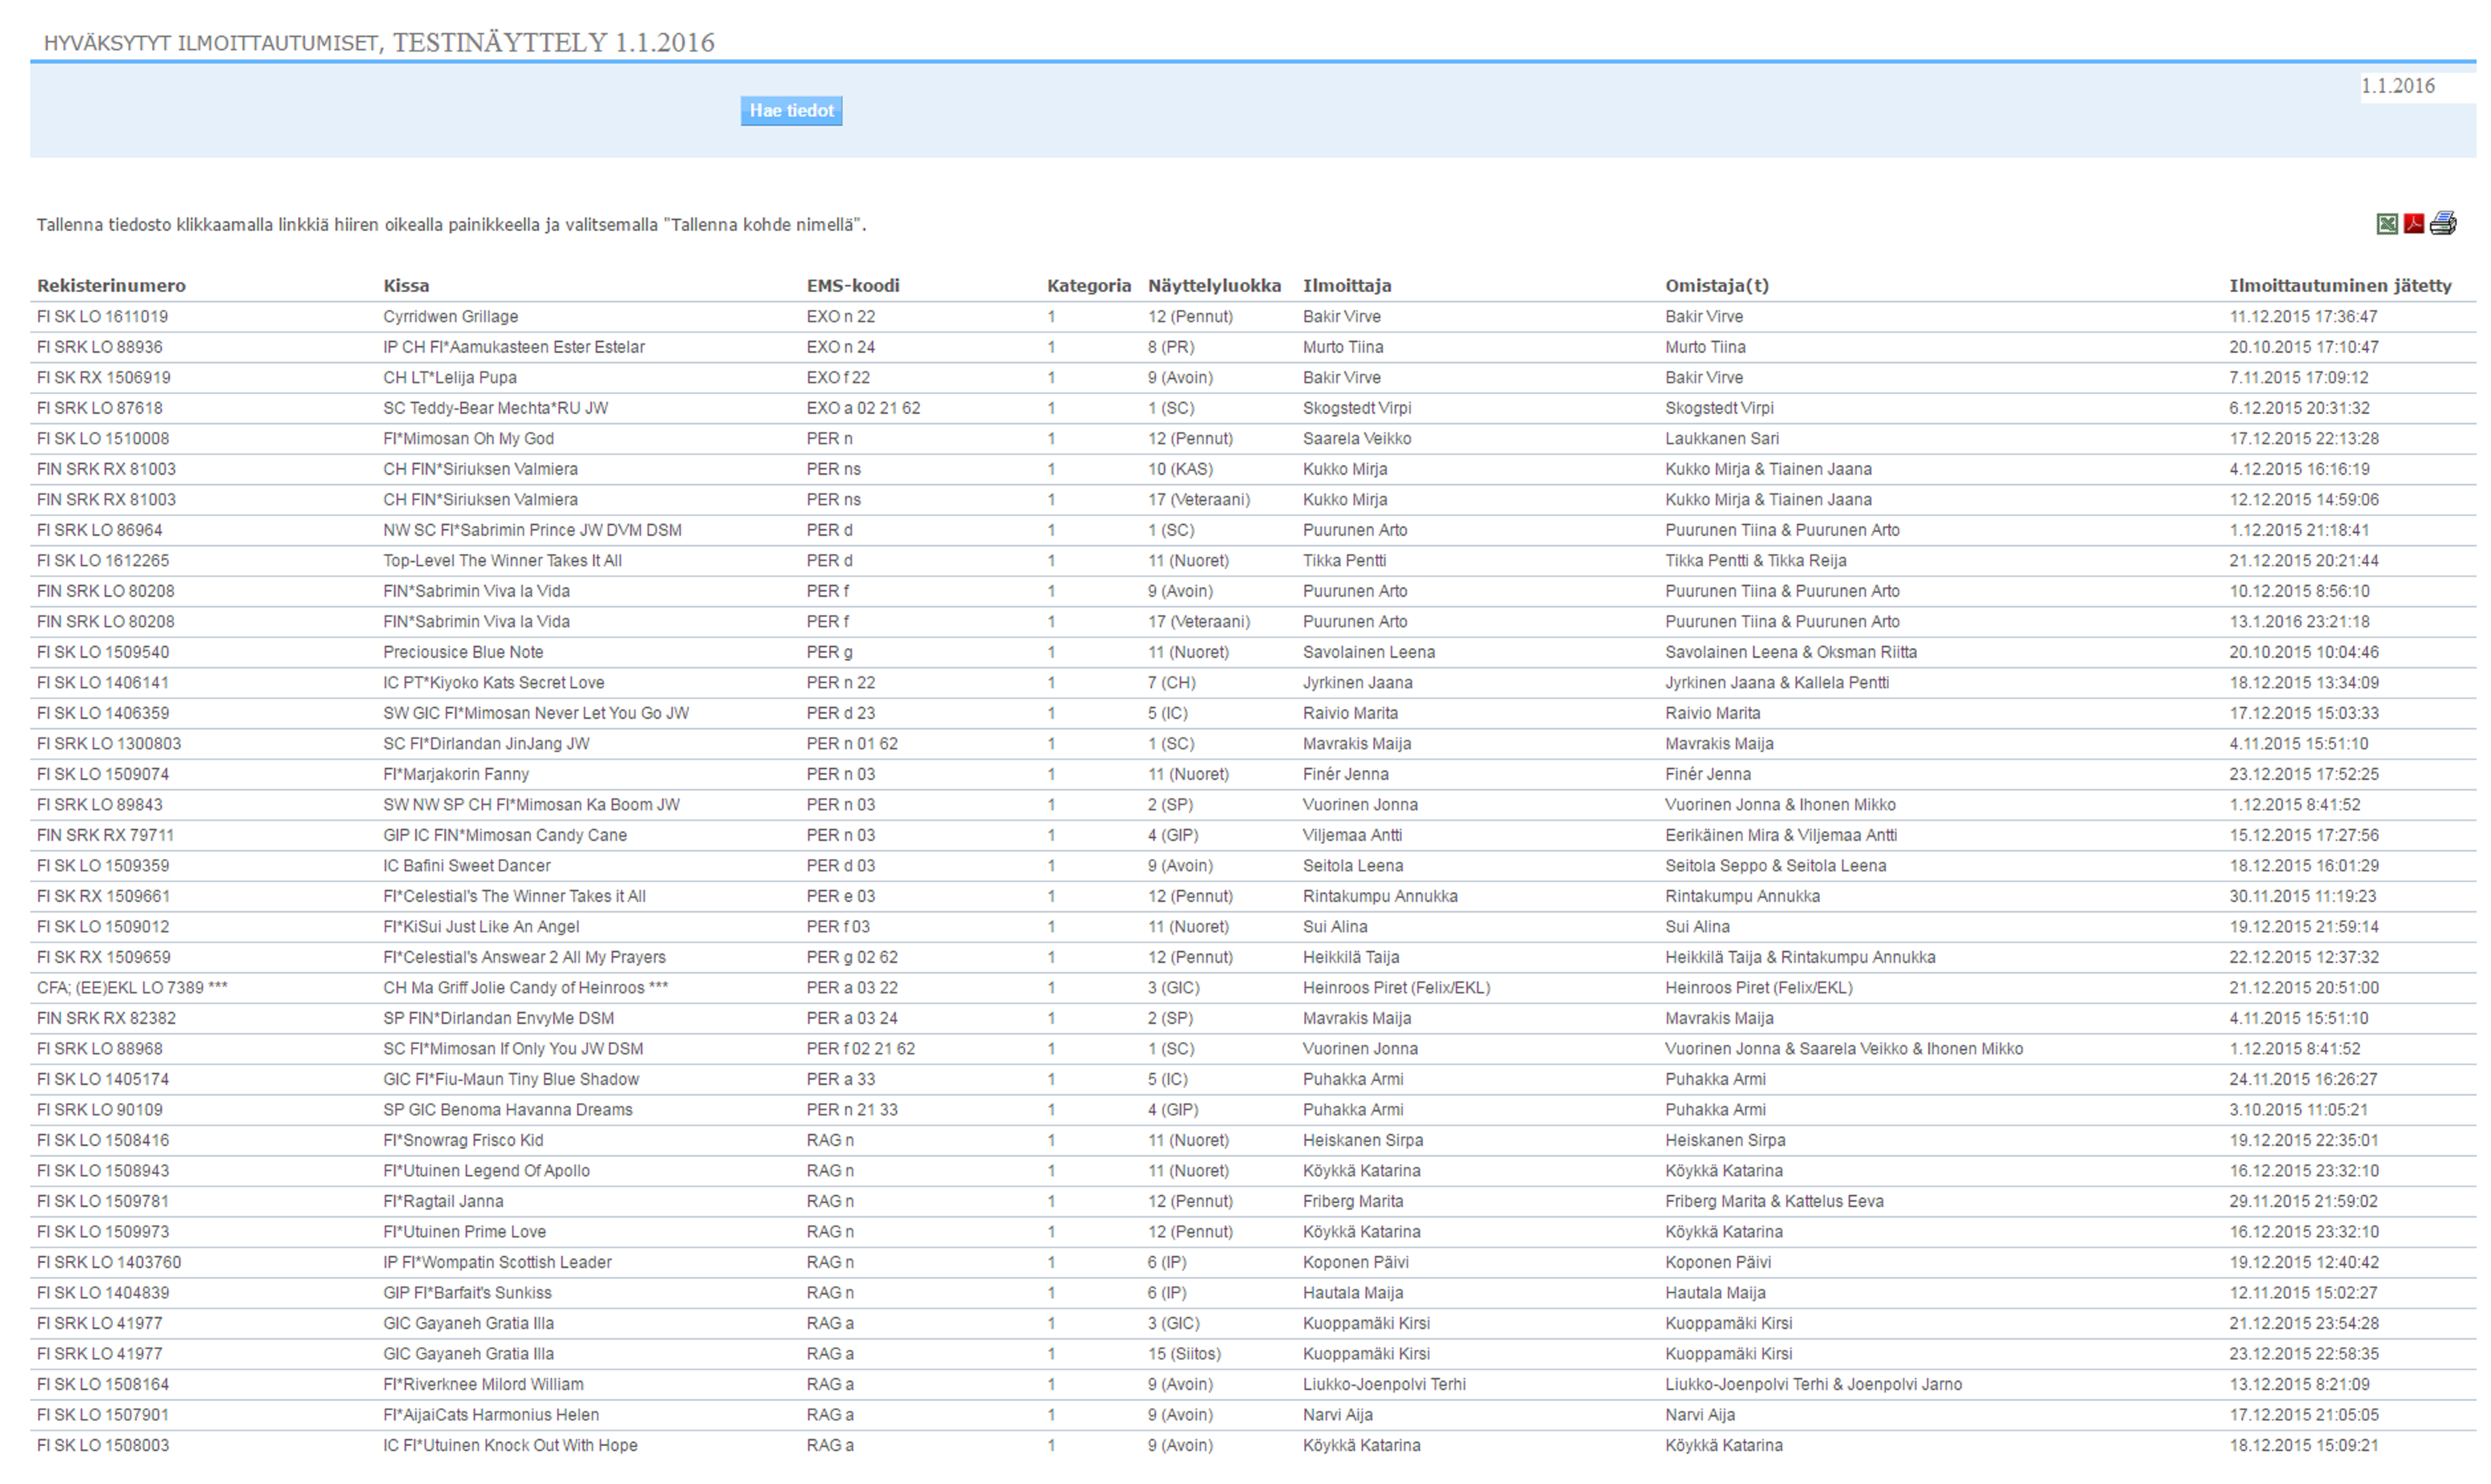Click registration FI SK LO 1509540
Viewport: 2491px width, 1484px height.
point(103,653)
